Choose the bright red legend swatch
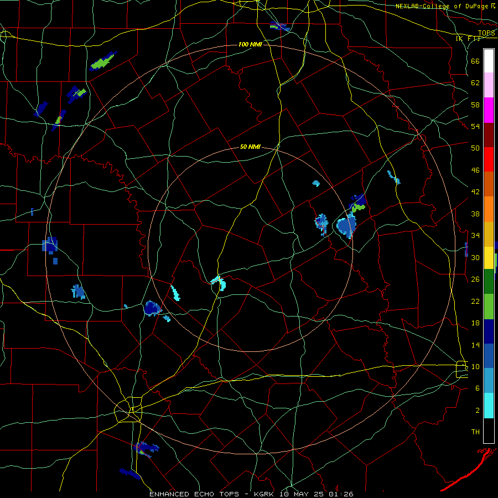Image resolution: width=498 pixels, height=498 pixels. 489,159
